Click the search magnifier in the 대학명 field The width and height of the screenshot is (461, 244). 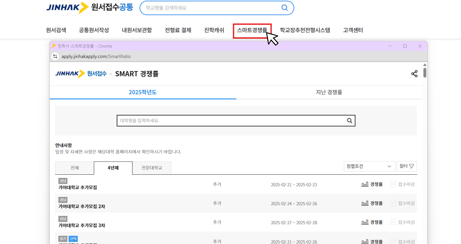(x=350, y=121)
